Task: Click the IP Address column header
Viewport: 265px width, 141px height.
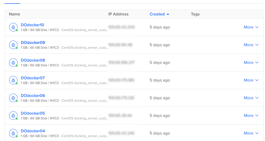Action: point(118,14)
